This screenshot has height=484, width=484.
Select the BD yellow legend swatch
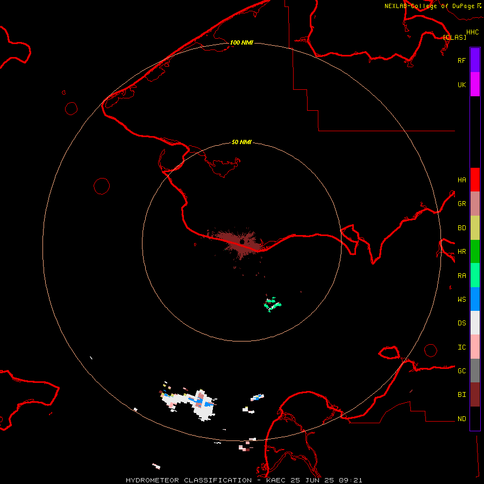point(475,227)
